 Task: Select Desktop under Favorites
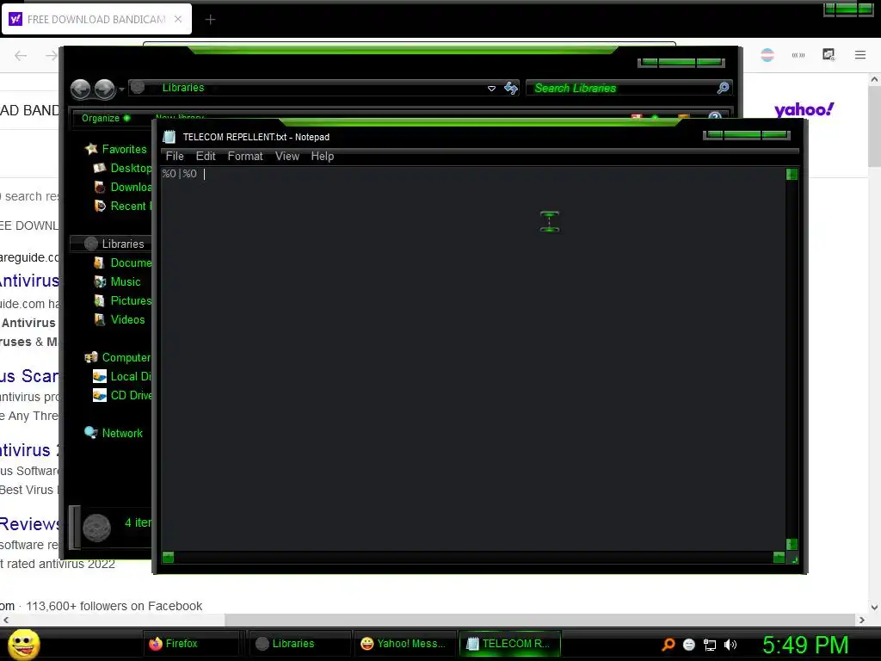tap(131, 168)
